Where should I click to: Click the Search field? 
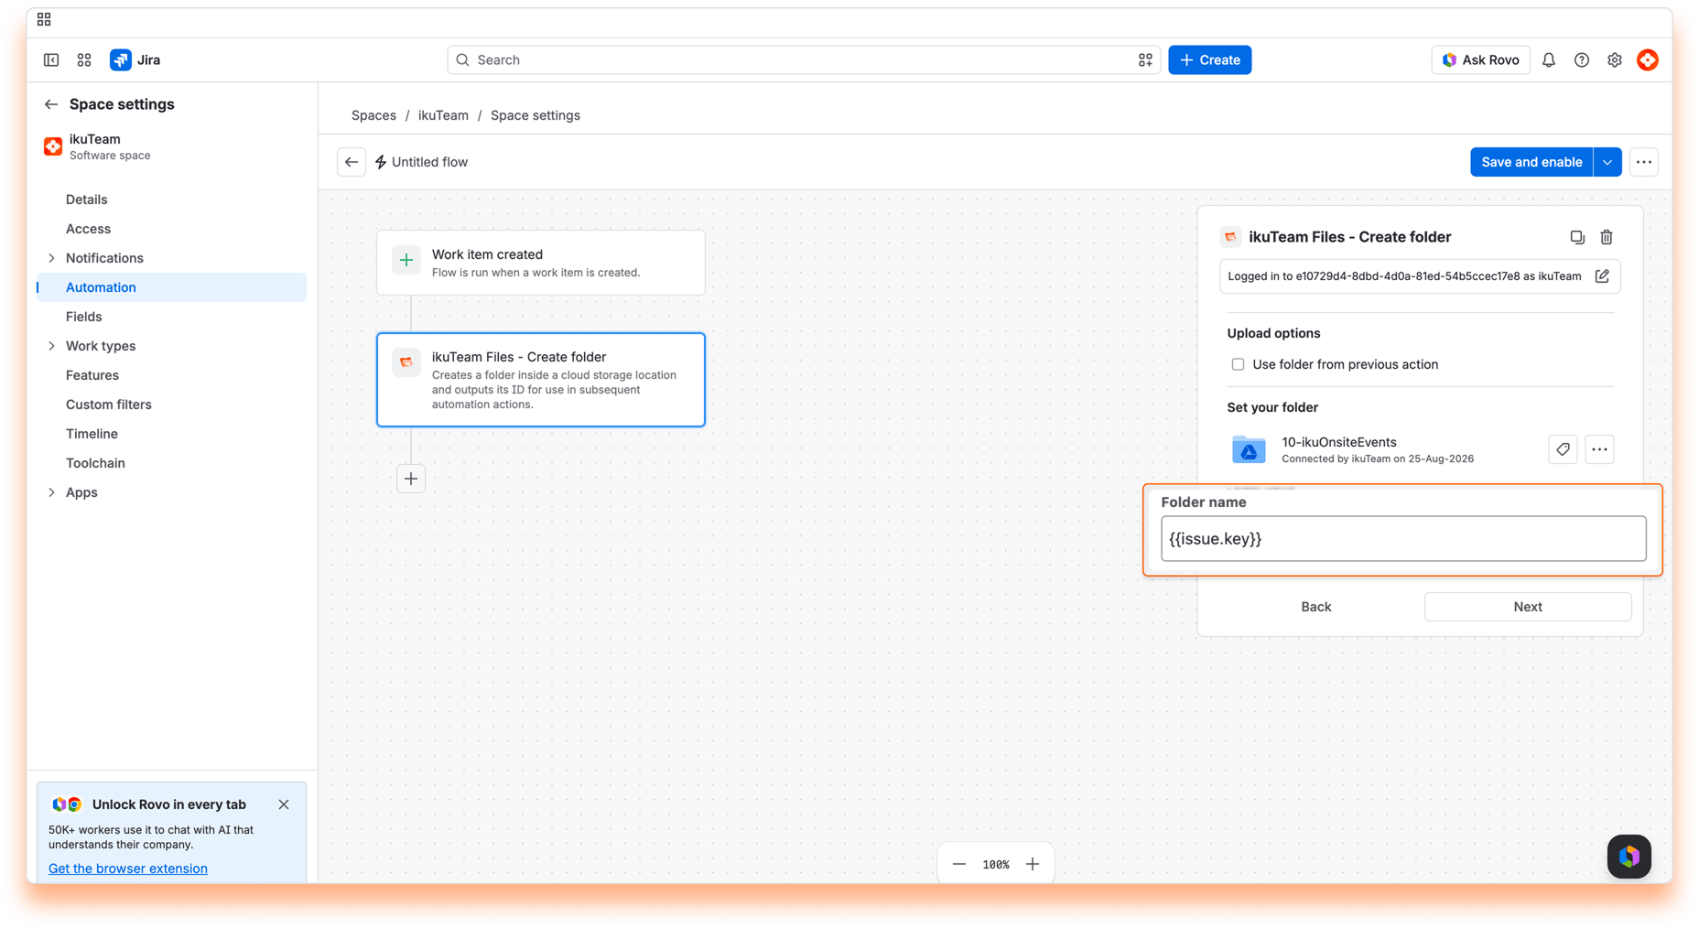804,59
